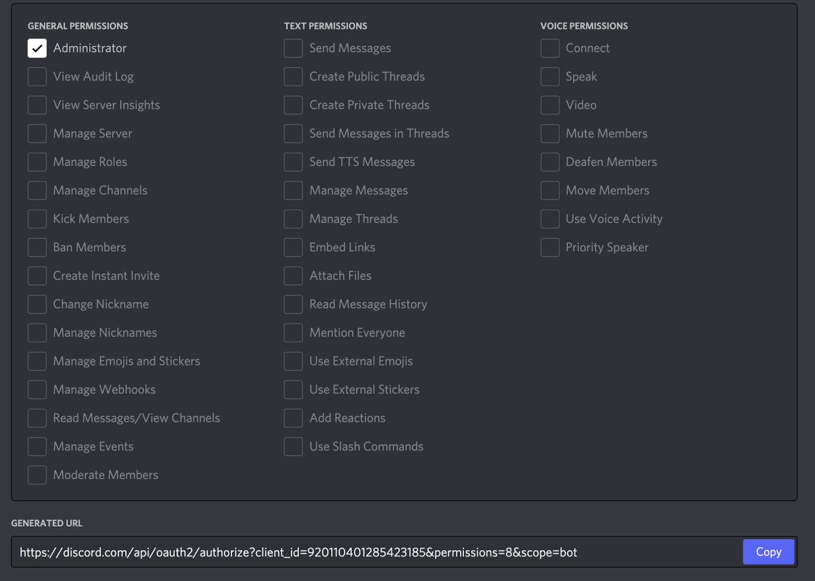Click the Copy button for generated URL

tap(768, 552)
